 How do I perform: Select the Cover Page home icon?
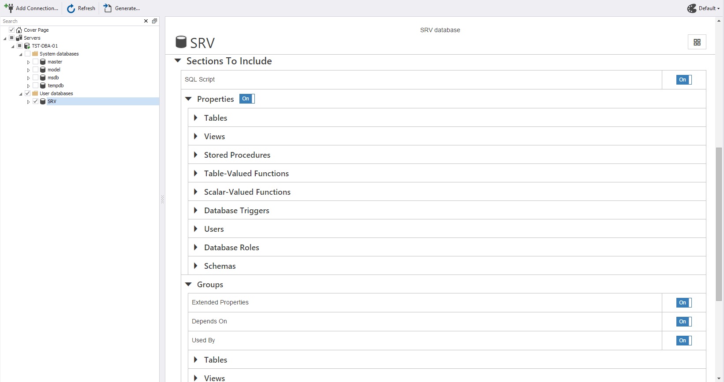point(19,30)
